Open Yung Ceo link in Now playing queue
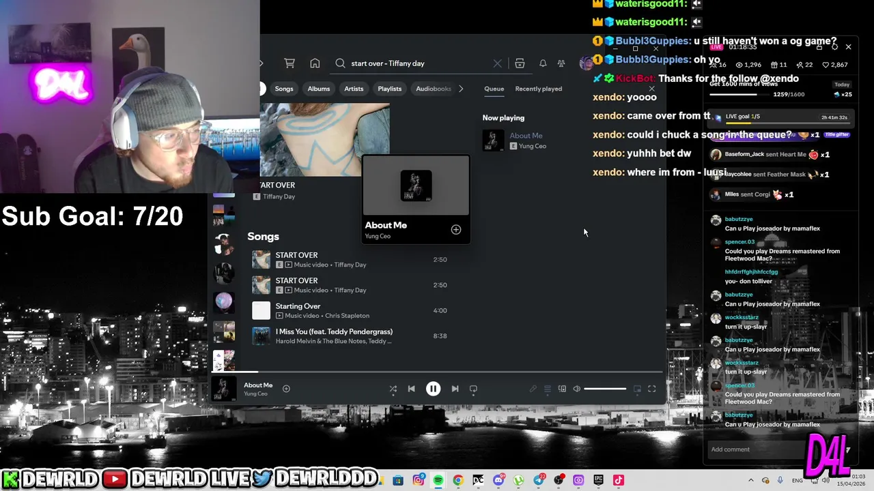Viewport: 874px width, 491px height. click(532, 146)
